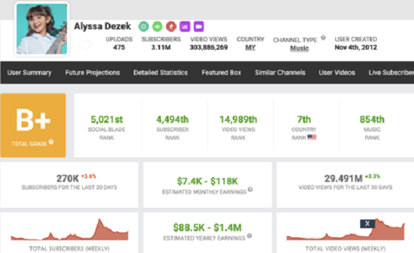Click the purple chart badge icon

(x=185, y=26)
